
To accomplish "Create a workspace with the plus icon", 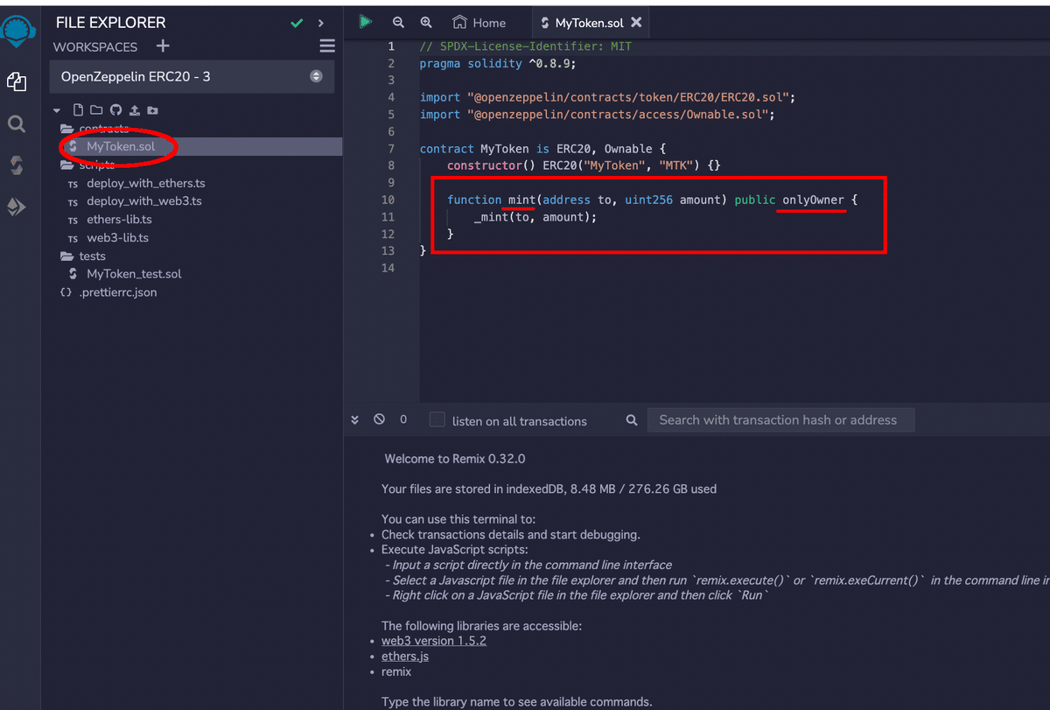I will (x=163, y=46).
